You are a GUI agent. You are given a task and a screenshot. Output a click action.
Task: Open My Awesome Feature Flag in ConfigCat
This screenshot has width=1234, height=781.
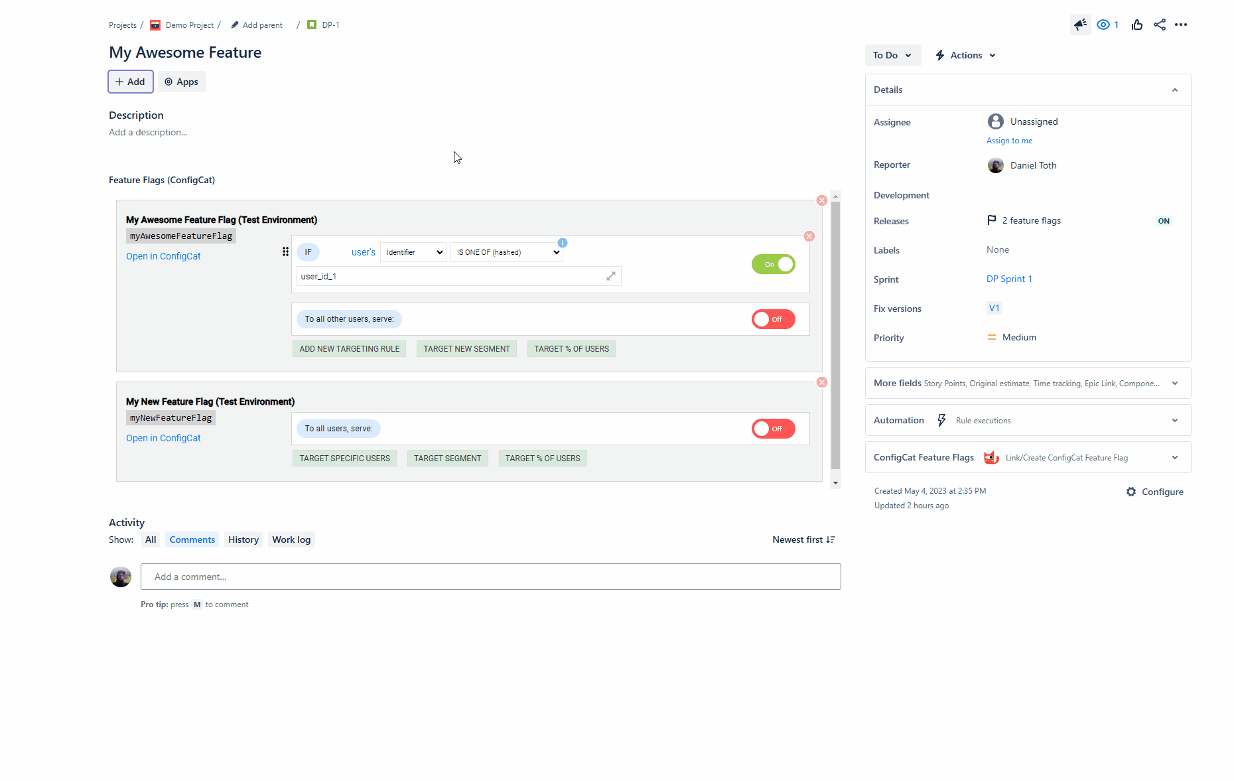point(163,255)
